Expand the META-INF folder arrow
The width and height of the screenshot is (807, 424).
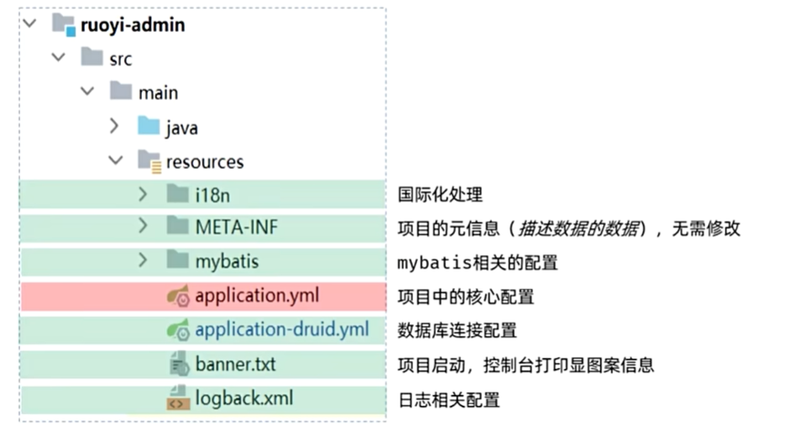[143, 227]
